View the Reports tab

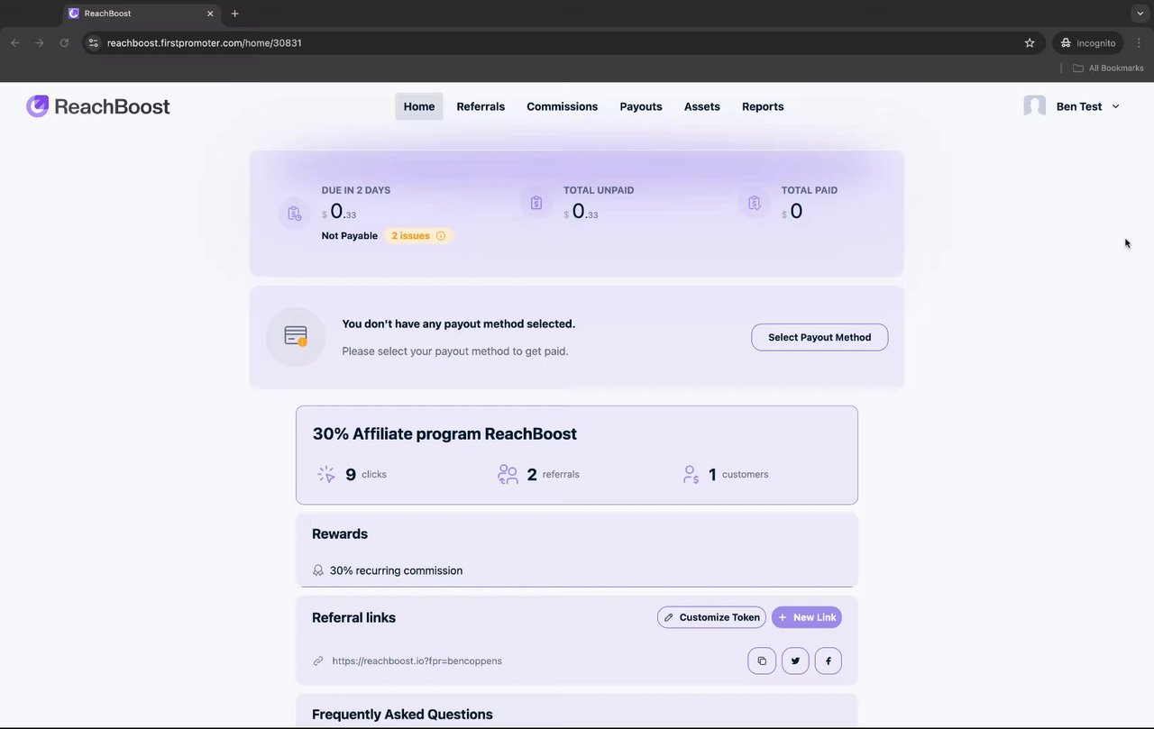[x=763, y=106]
